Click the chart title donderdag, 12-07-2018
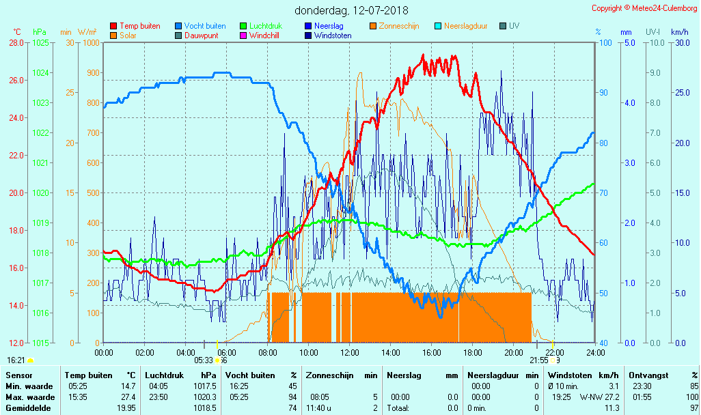Screen dimensions: 701x415 351,10
